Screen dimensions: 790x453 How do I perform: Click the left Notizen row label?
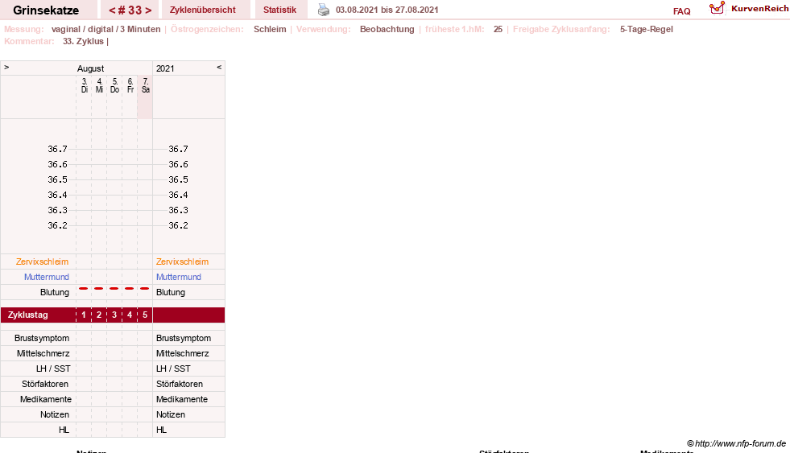tap(55, 414)
